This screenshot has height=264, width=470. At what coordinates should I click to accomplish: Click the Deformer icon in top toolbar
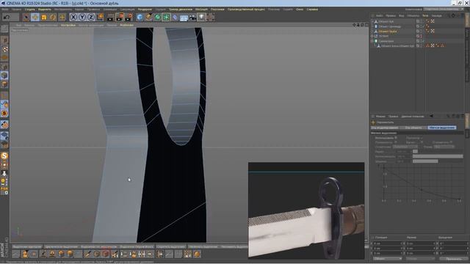point(175,17)
